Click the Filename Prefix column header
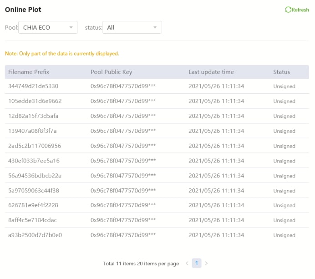 click(29, 72)
